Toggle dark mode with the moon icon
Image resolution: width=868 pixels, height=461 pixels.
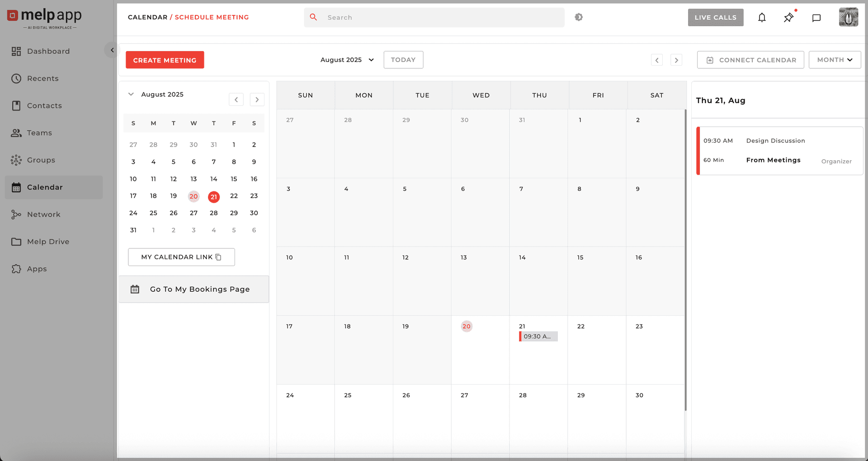pyautogui.click(x=579, y=17)
